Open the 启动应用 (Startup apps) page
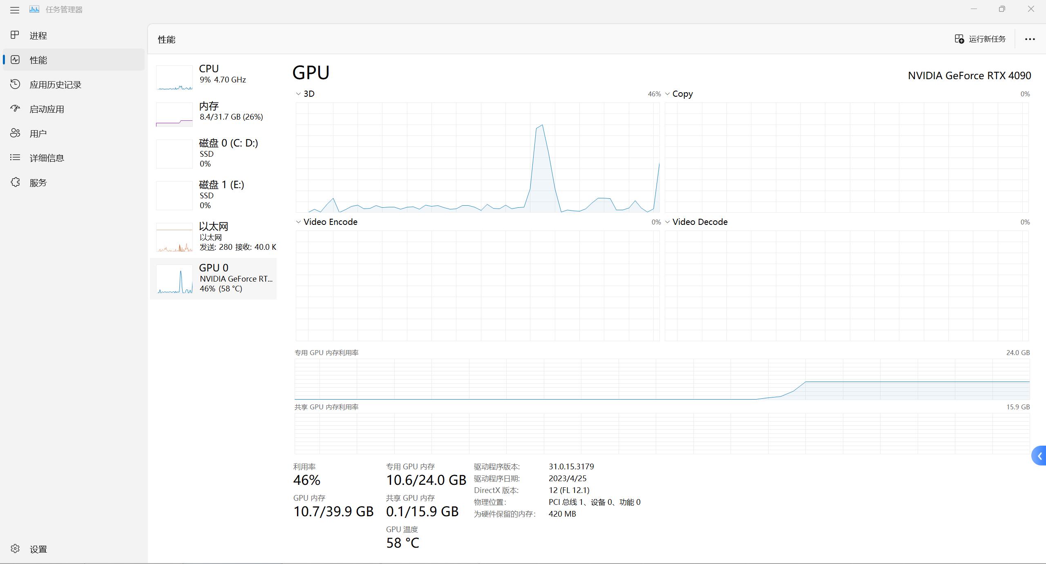The width and height of the screenshot is (1046, 564). pos(47,109)
